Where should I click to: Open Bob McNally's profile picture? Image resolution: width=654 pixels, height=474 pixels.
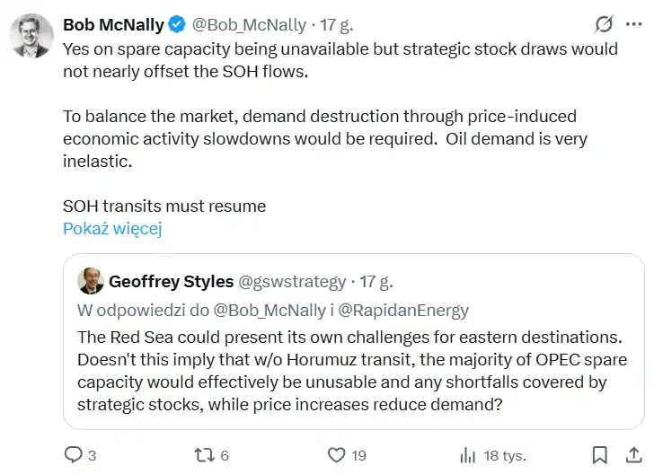click(30, 36)
